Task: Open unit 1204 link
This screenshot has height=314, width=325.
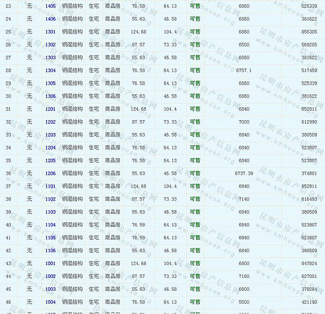Action: pyautogui.click(x=50, y=147)
